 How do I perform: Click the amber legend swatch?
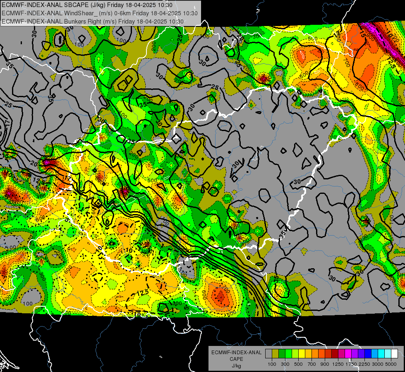tap(308, 354)
